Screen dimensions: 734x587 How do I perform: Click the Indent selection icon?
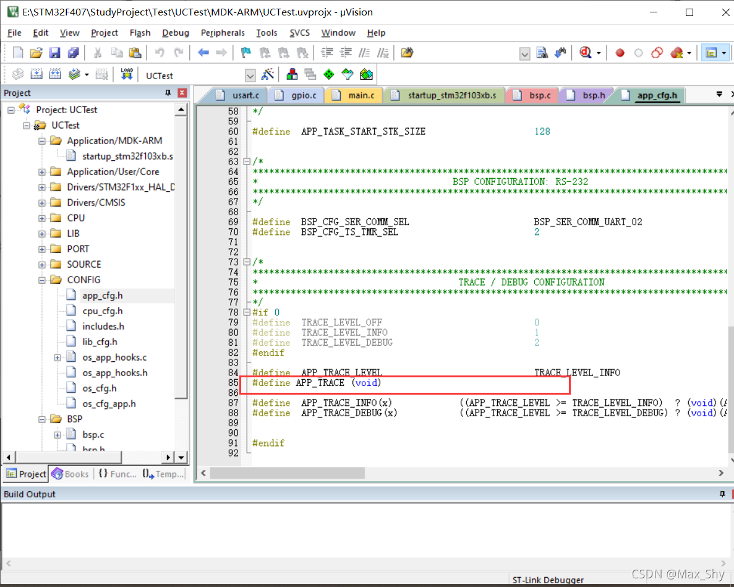coord(326,53)
